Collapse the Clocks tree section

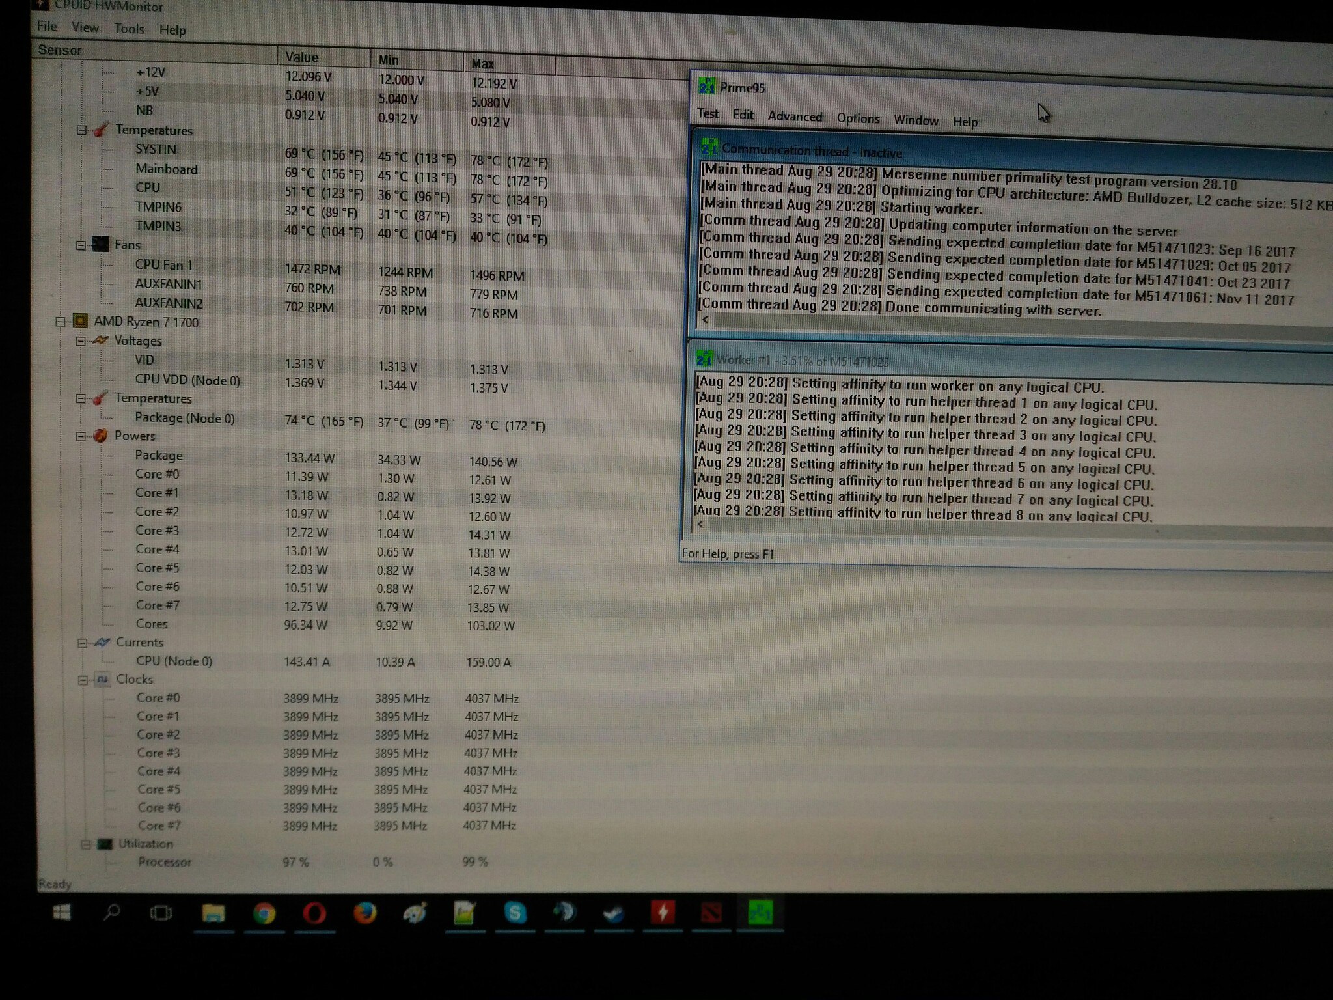83,680
